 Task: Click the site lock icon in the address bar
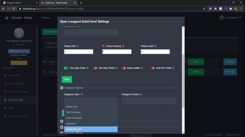coord(20,9)
